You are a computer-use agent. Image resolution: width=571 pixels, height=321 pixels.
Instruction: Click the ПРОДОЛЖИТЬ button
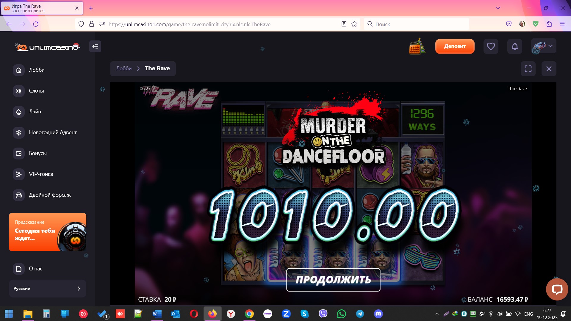pos(333,280)
